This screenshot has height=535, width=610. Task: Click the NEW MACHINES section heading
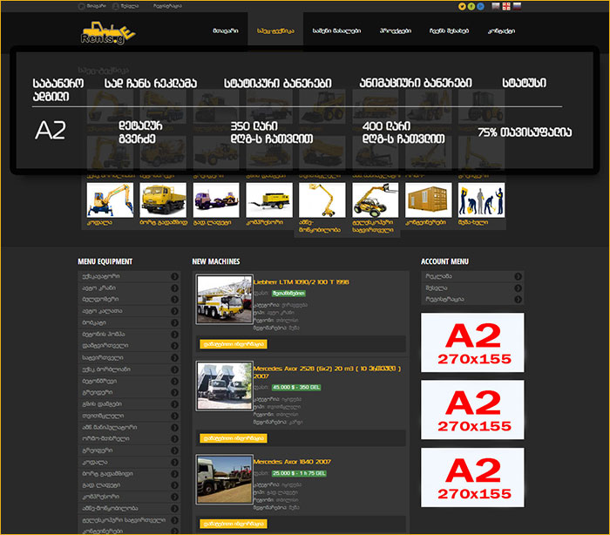[x=216, y=261]
